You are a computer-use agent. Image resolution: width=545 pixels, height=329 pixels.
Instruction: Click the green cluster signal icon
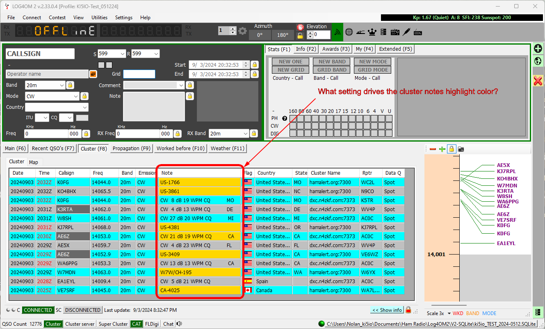(x=337, y=32)
